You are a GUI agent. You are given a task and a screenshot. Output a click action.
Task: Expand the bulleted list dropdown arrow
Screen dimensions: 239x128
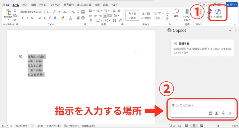[x=94, y=10]
